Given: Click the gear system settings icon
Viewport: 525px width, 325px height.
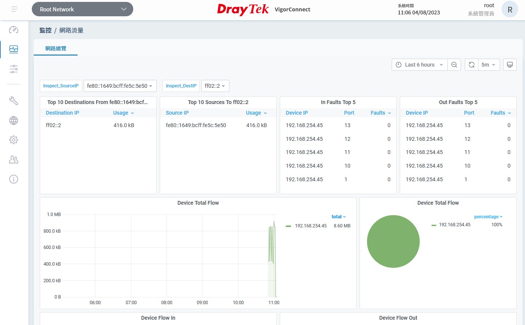Looking at the screenshot, I should tap(14, 140).
